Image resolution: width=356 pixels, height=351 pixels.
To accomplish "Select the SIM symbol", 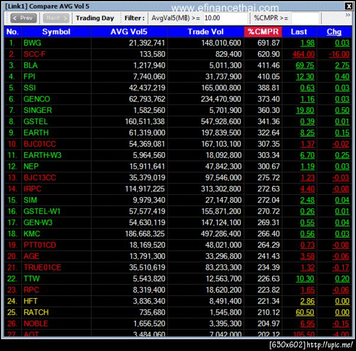I will point(30,200).
